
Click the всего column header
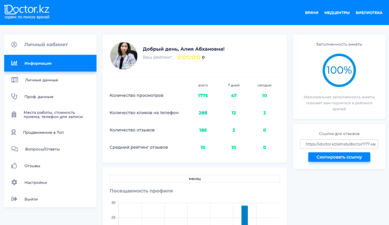(203, 85)
